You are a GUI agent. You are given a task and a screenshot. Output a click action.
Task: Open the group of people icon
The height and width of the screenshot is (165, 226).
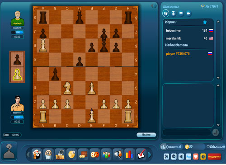point(106,155)
